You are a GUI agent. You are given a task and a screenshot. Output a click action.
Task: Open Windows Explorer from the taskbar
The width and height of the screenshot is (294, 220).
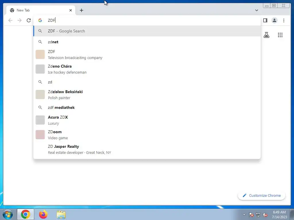(x=61, y=215)
